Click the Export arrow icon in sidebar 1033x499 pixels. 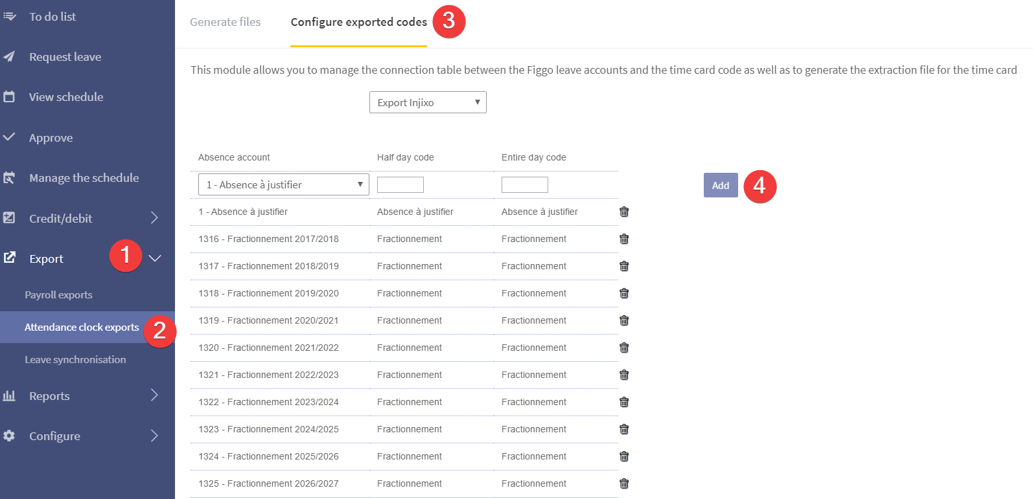pyautogui.click(x=9, y=258)
